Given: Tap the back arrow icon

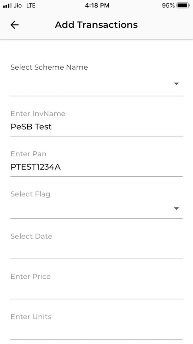Looking at the screenshot, I should point(14,25).
